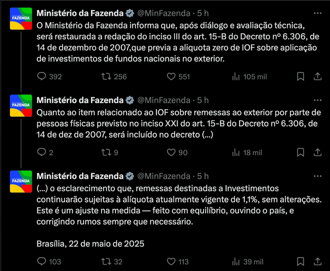This screenshot has width=330, height=271.
Task: Open more options on the second tweet
Action: point(317,100)
